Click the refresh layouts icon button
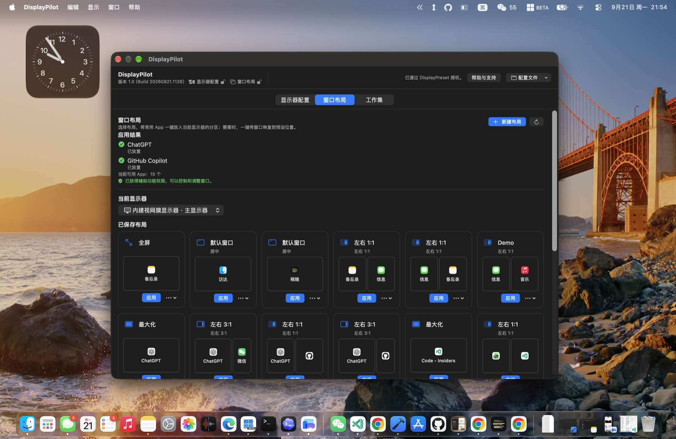This screenshot has width=676, height=439. click(x=536, y=122)
